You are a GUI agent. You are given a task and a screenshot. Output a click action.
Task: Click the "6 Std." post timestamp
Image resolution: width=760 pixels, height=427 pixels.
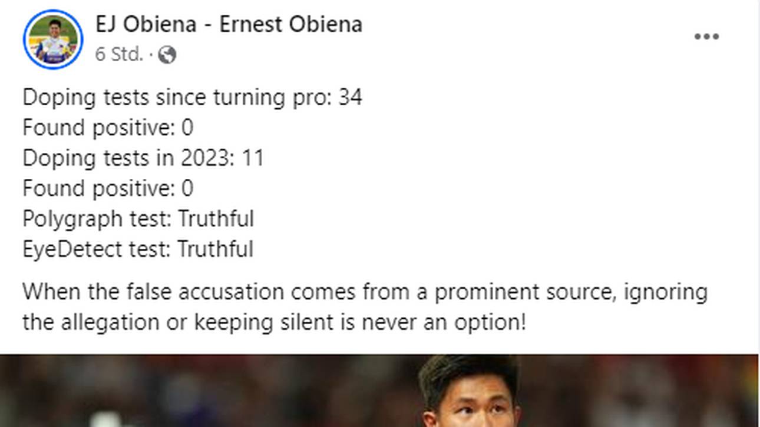tap(119, 55)
